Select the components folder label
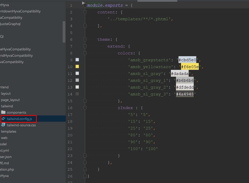This screenshot has width=249, height=183. (x=16, y=112)
